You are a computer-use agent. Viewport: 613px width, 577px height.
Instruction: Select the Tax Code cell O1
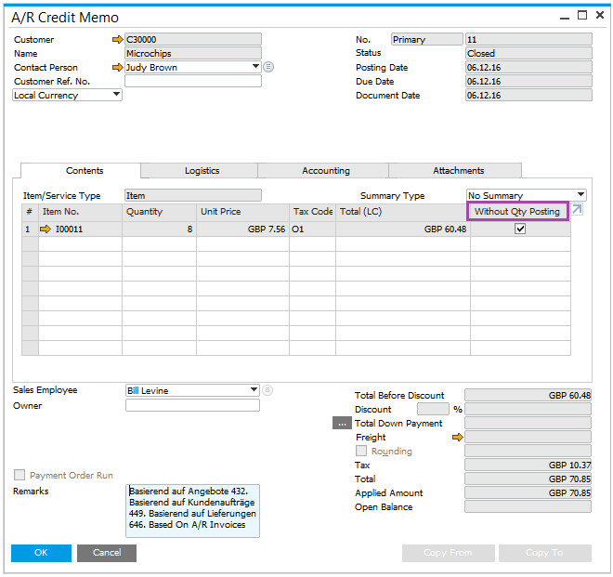pyautogui.click(x=312, y=229)
